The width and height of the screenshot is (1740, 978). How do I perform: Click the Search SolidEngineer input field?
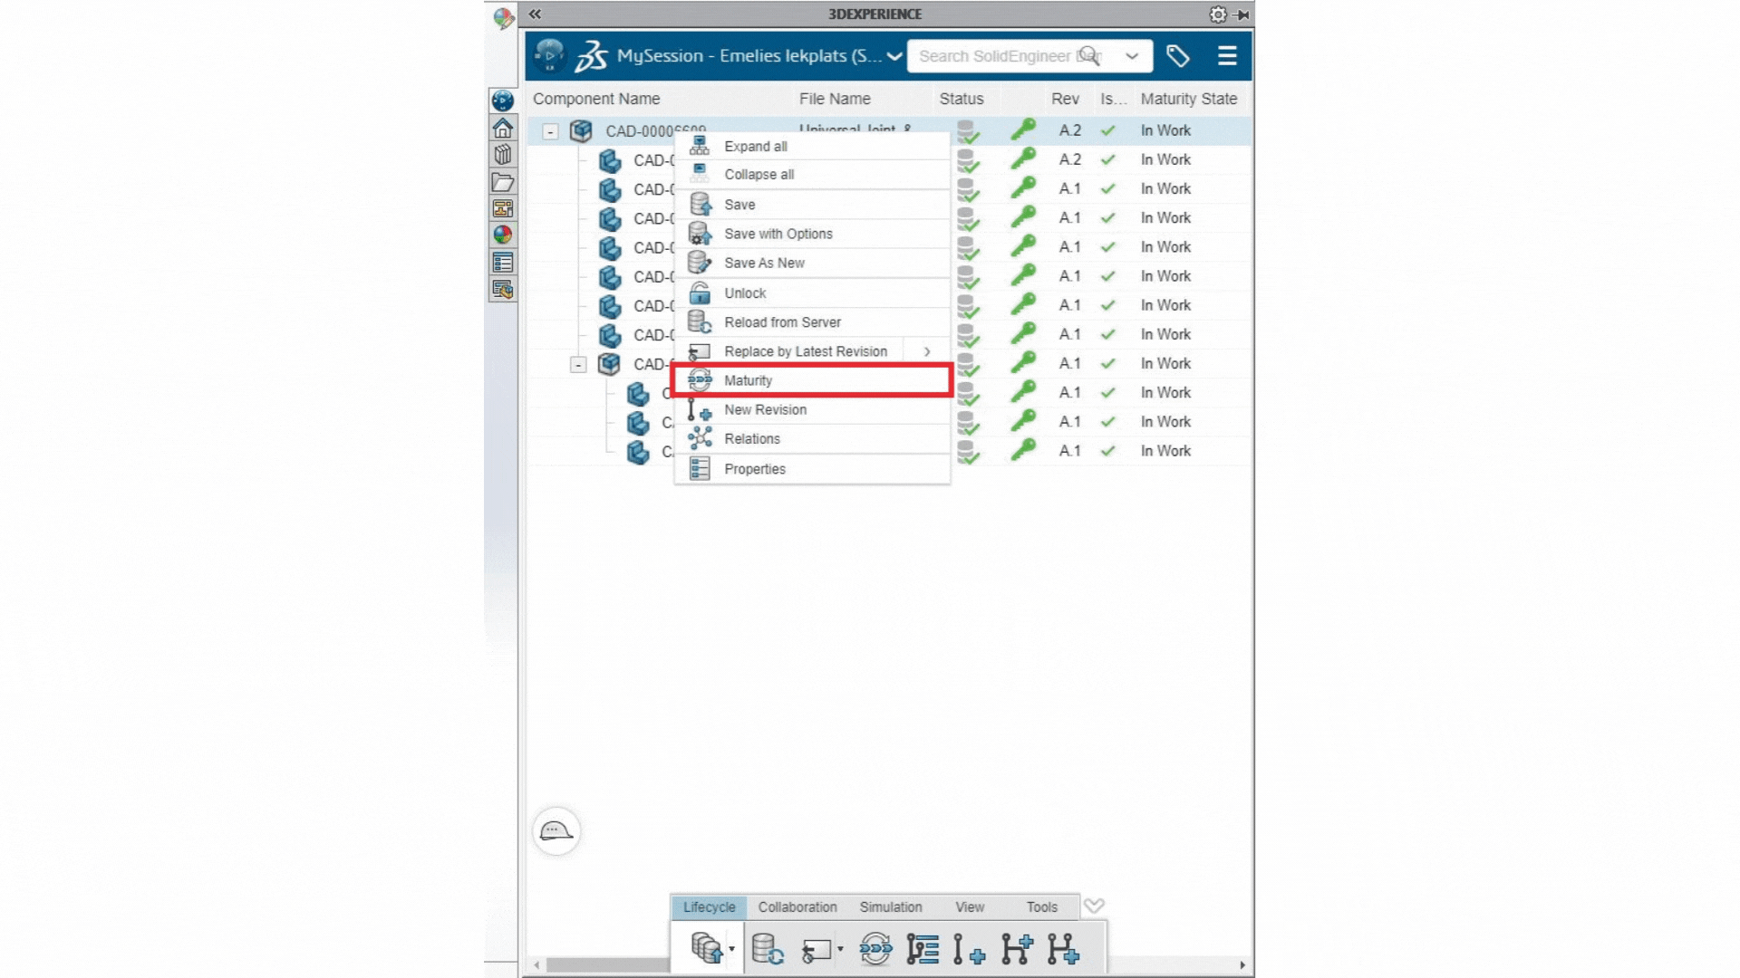point(992,56)
